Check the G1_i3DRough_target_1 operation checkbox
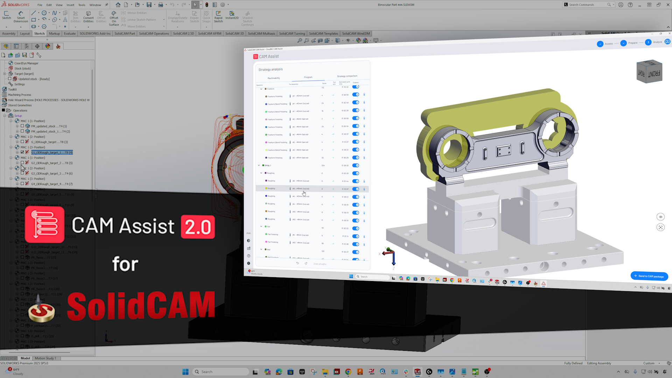This screenshot has width=672, height=378. click(x=22, y=152)
